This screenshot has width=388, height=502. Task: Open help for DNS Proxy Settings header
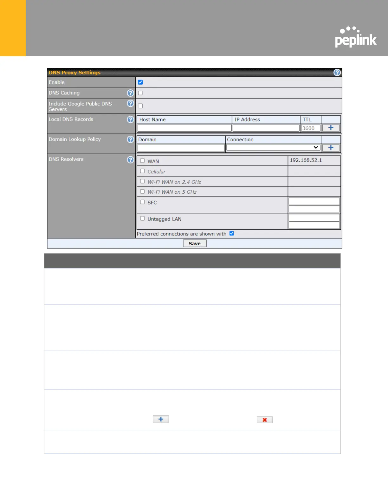click(x=337, y=73)
